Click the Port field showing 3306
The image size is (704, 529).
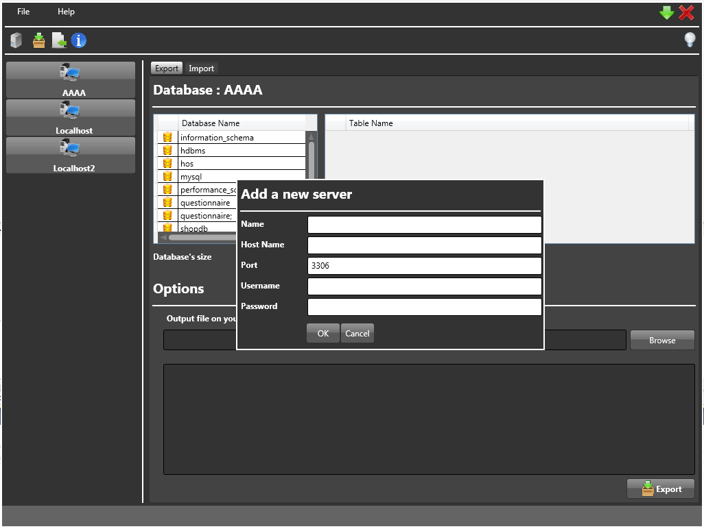pos(424,265)
